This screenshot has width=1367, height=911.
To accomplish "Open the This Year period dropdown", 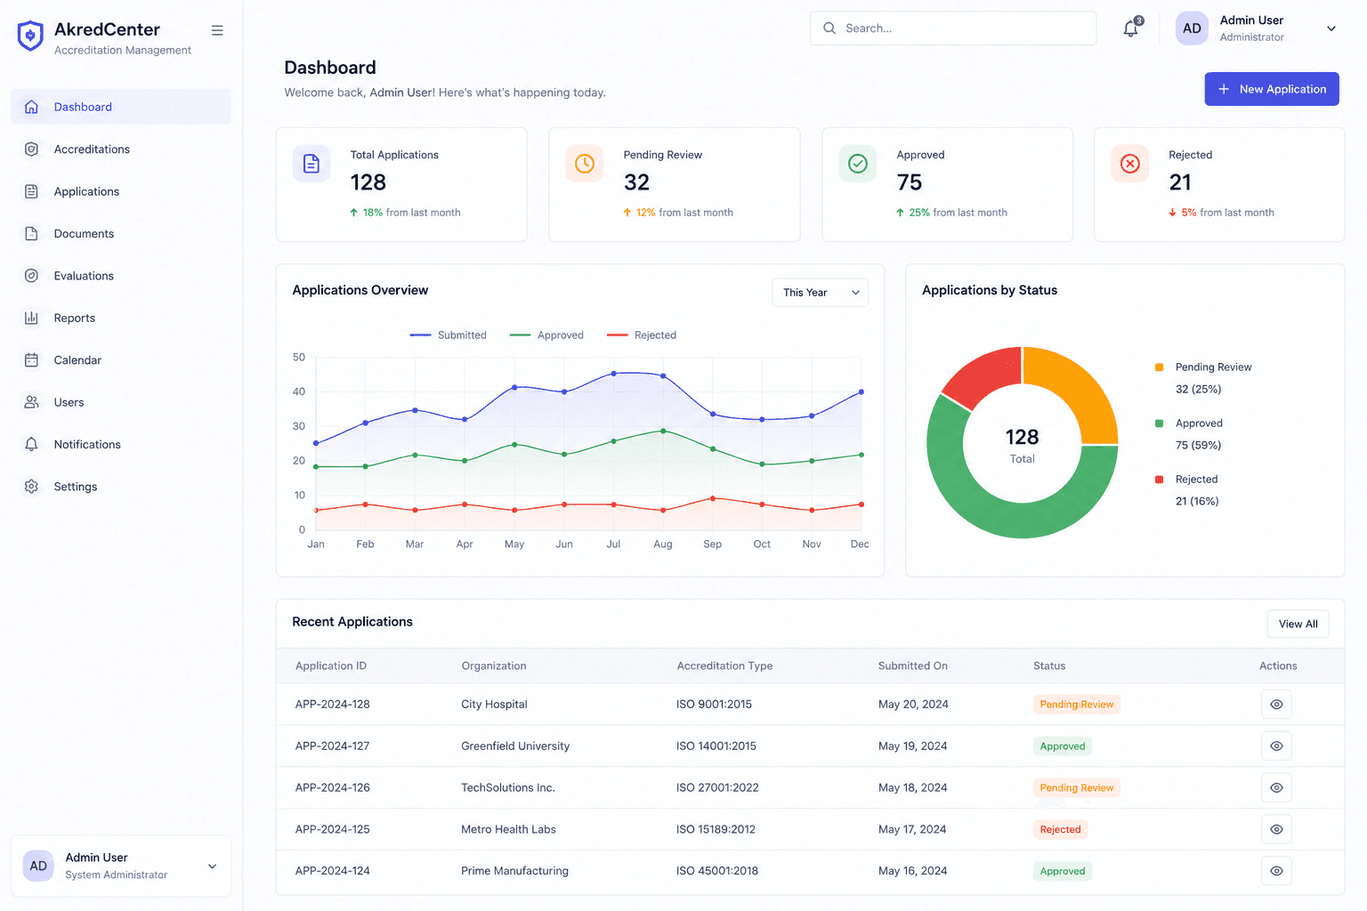I will [x=820, y=293].
